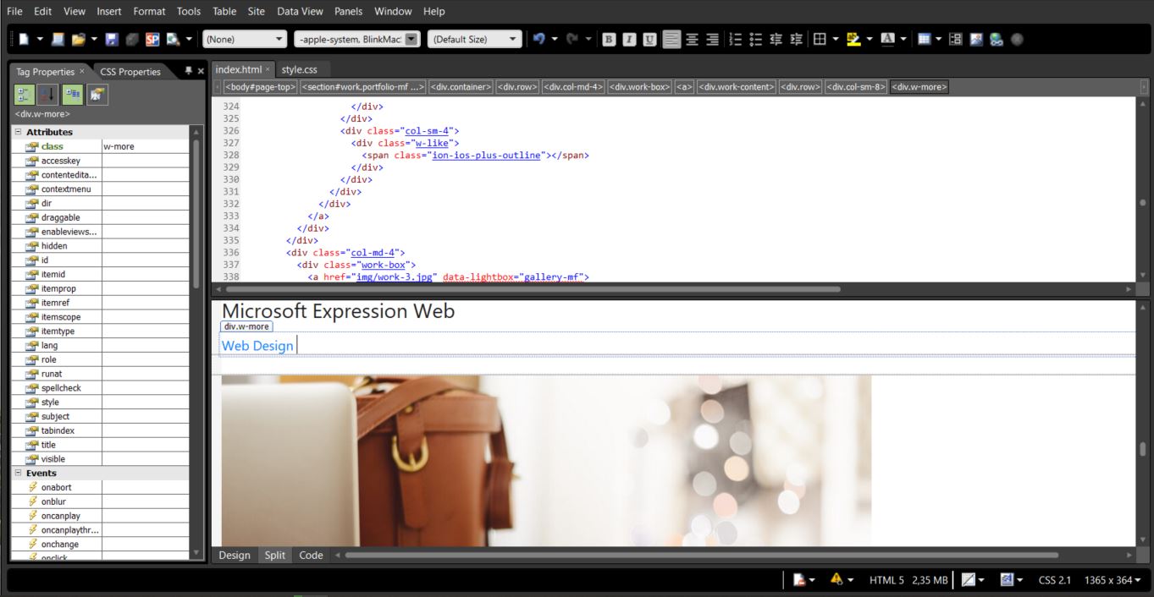Toggle Show Categorized List in Tag Properties
Image resolution: width=1154 pixels, height=597 pixels.
[x=24, y=95]
